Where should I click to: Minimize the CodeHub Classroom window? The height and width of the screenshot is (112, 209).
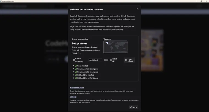click(196, 1)
